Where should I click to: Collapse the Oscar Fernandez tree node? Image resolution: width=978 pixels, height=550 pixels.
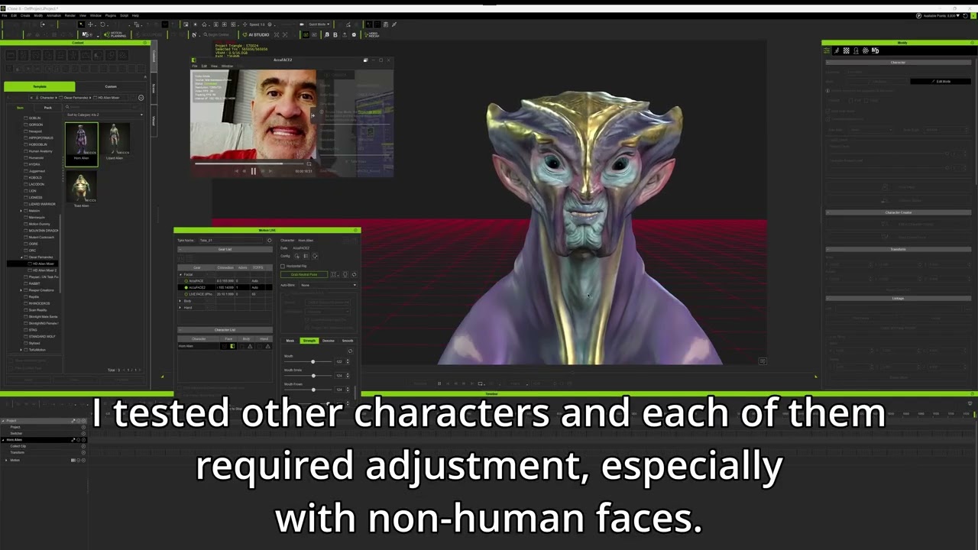[21, 257]
